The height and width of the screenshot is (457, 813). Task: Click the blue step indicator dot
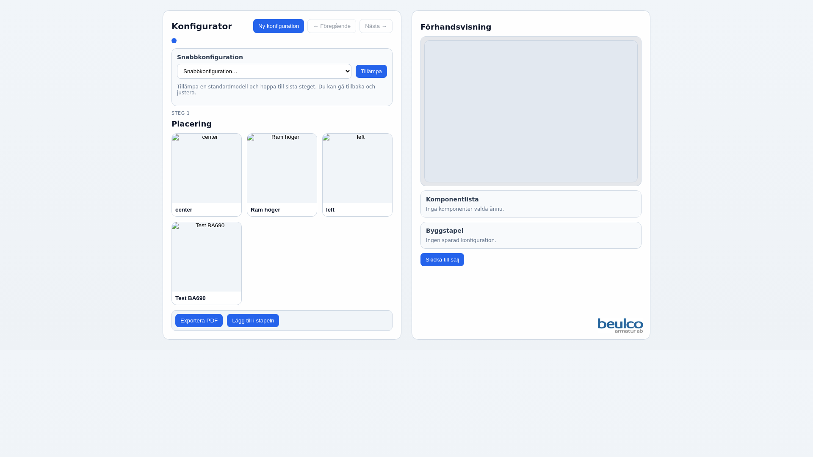[174, 41]
